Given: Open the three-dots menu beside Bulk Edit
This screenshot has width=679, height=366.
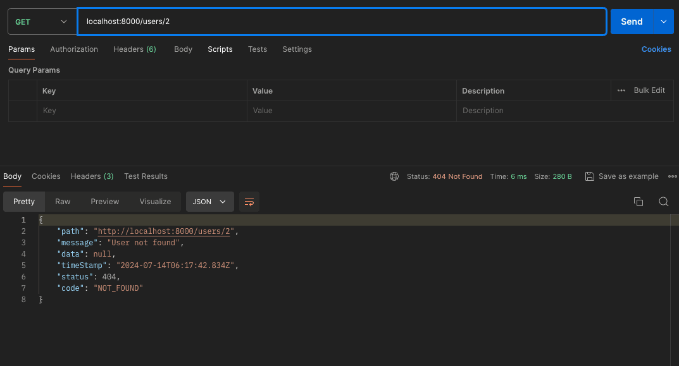Looking at the screenshot, I should pyautogui.click(x=621, y=90).
